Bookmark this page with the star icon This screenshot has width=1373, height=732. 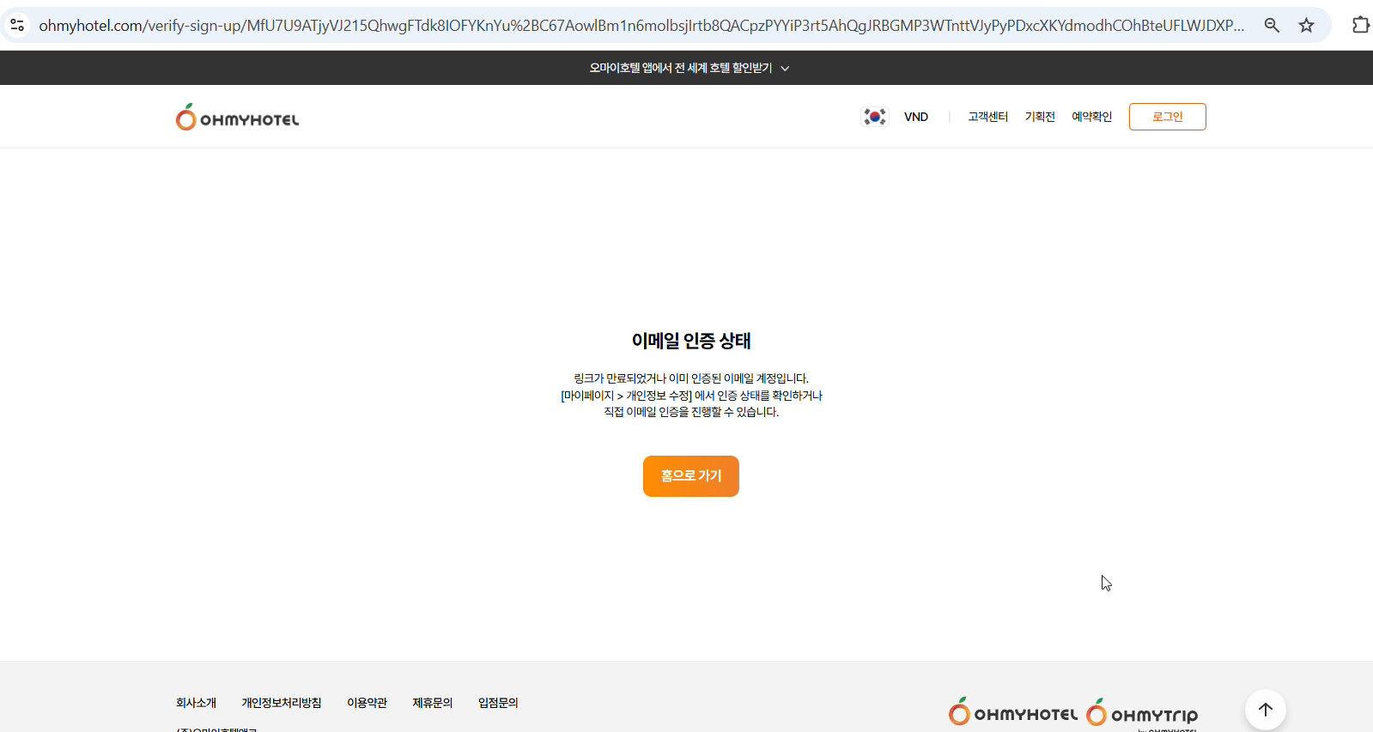coord(1306,26)
